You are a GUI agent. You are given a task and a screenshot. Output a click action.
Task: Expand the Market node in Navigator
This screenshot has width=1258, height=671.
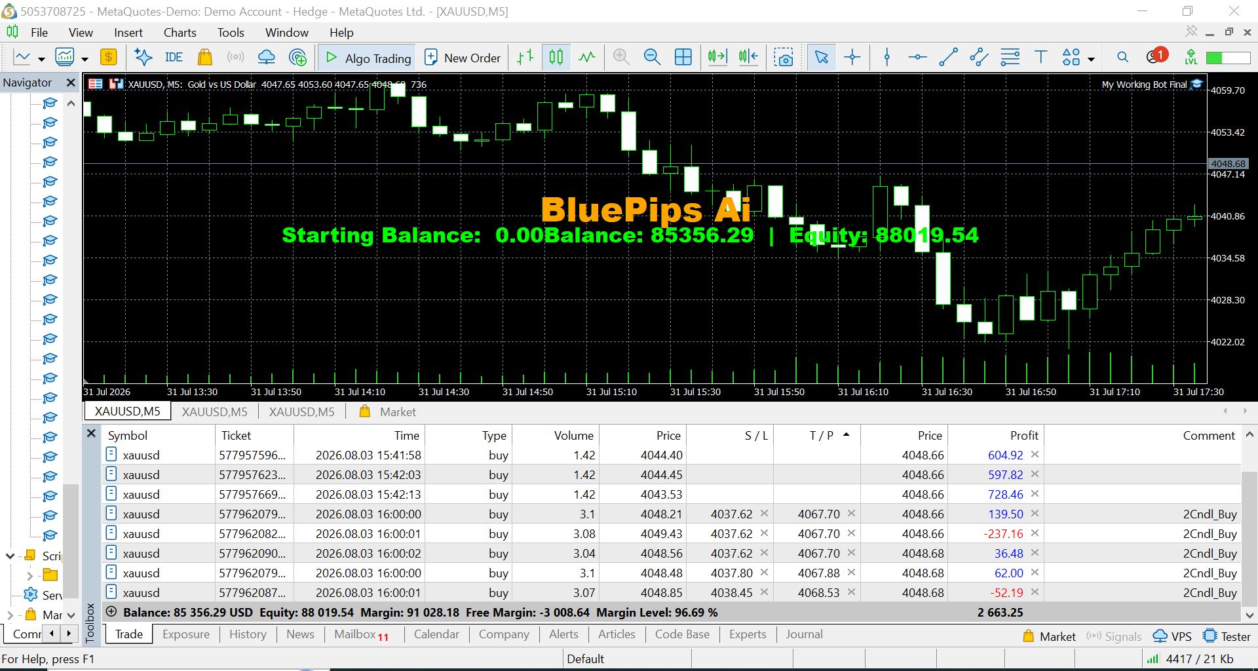(10, 615)
